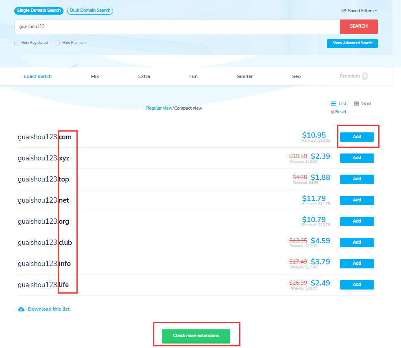Click the List view icon

point(333,104)
